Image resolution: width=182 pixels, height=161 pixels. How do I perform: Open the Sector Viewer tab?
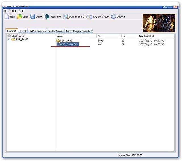click(56, 31)
